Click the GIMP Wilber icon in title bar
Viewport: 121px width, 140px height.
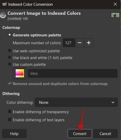pos(4,4)
